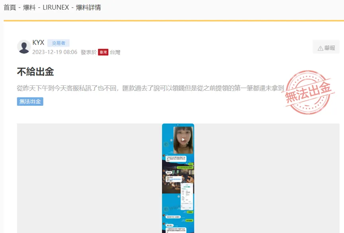
Task: Click the post date 2023-12-19 08:06
Action: point(54,52)
